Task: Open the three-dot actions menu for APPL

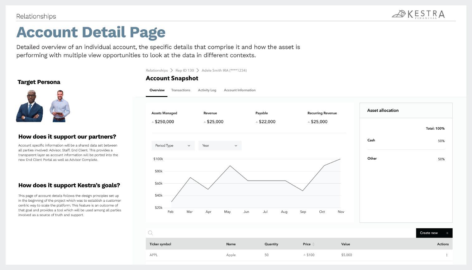Action: pyautogui.click(x=446, y=255)
